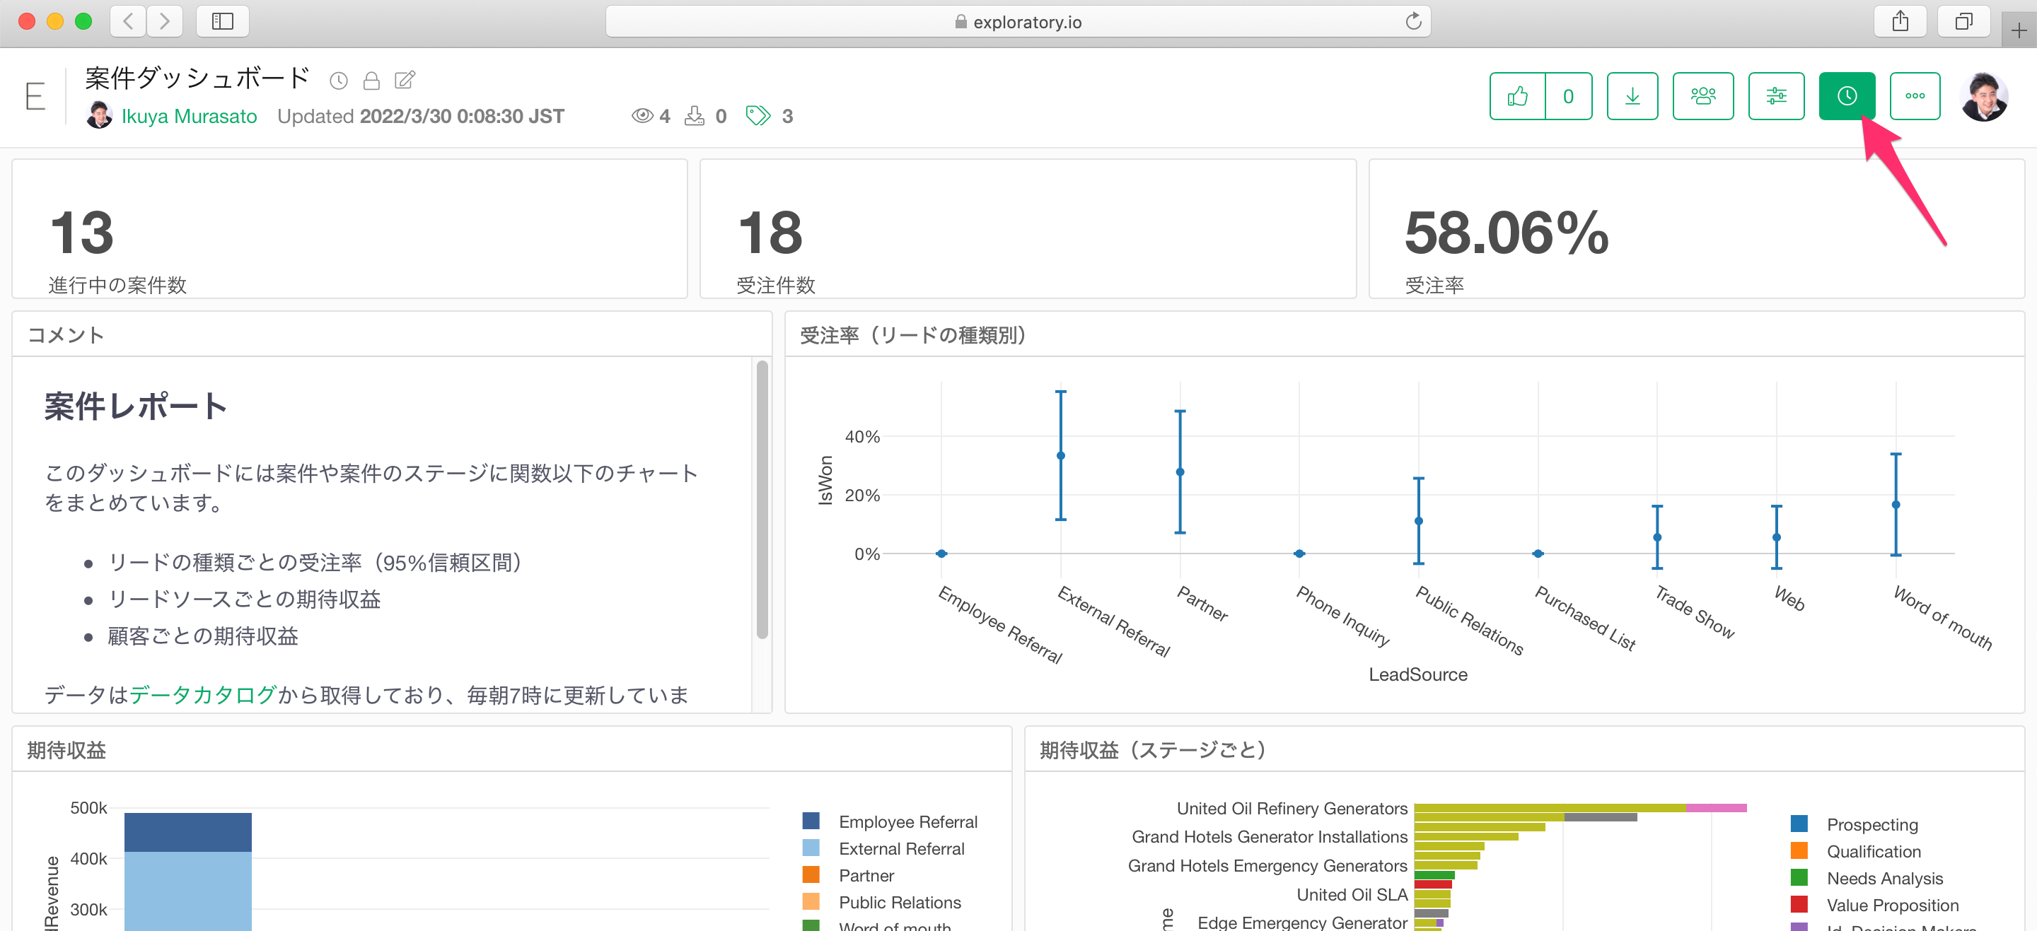Click the 案件ダッシュボード dashboard title

[x=197, y=78]
